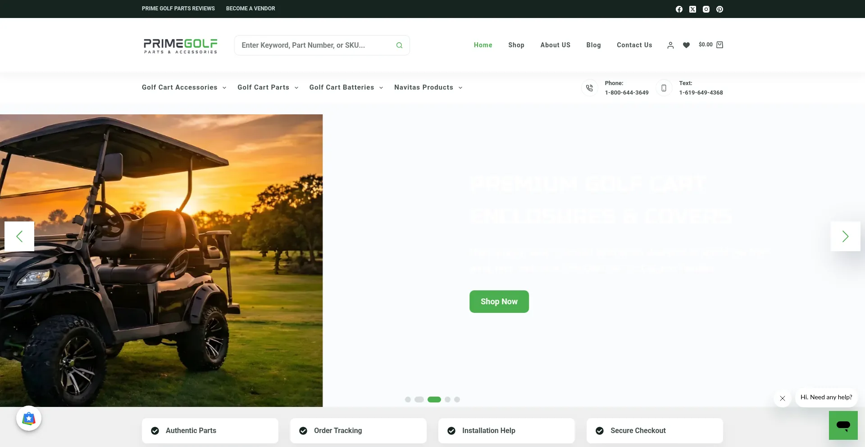865x447 pixels.
Task: Open the Instagram profile icon
Action: point(706,9)
